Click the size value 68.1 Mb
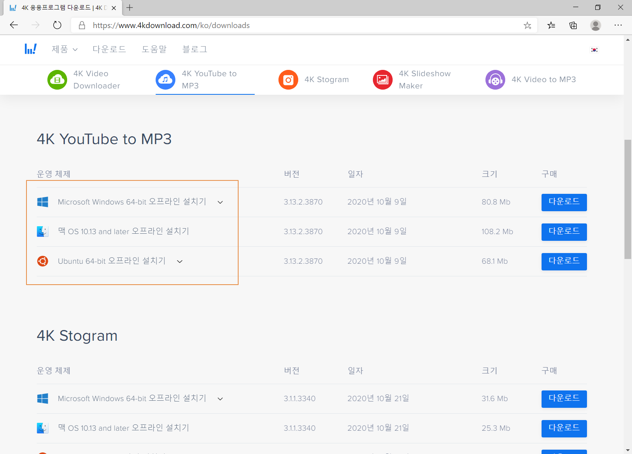 pos(495,261)
